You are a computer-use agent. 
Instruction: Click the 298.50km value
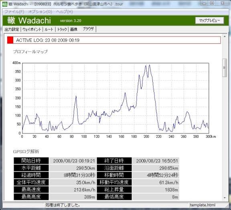coord(85,168)
